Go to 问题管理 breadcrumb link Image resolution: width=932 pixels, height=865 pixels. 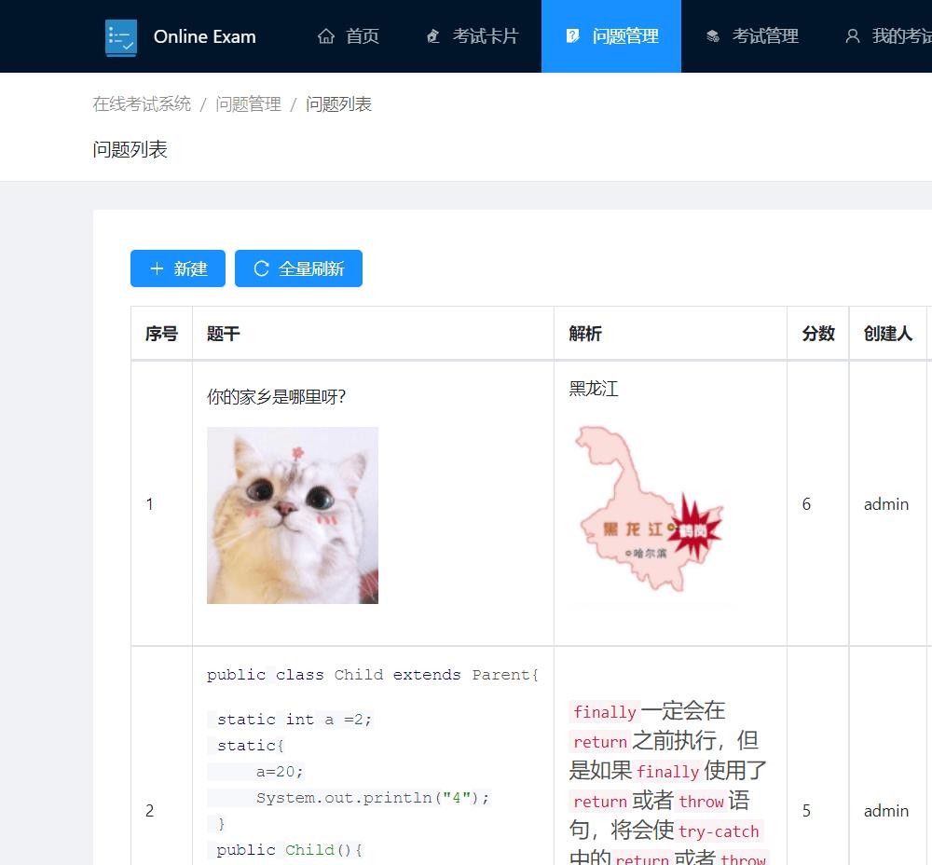coord(248,104)
